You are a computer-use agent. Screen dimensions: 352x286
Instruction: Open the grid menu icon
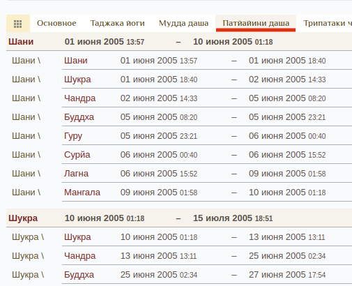point(18,24)
